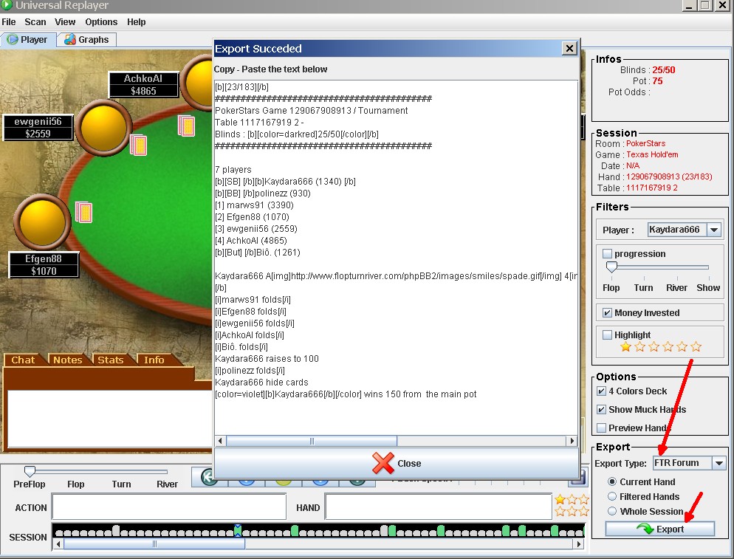Click the Player filter dropdown arrow
The height and width of the screenshot is (559, 734).
click(x=714, y=230)
